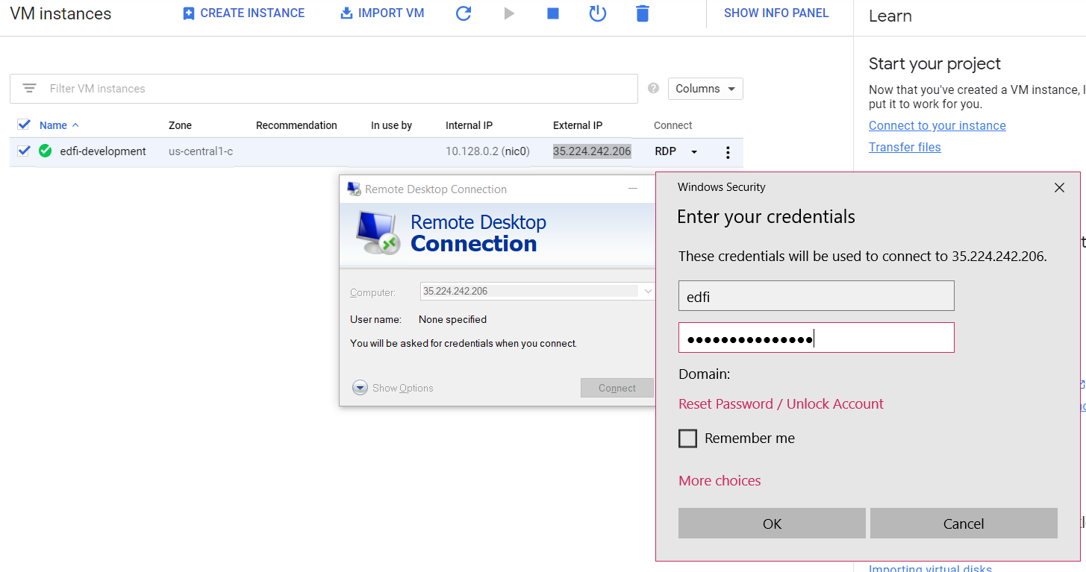Open the filter help question mark
The height and width of the screenshot is (572, 1086).
pos(654,88)
